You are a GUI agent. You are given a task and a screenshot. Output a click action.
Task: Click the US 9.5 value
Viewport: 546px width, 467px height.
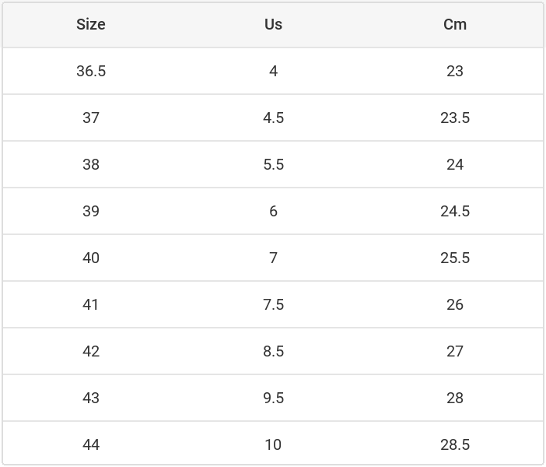[273, 398]
